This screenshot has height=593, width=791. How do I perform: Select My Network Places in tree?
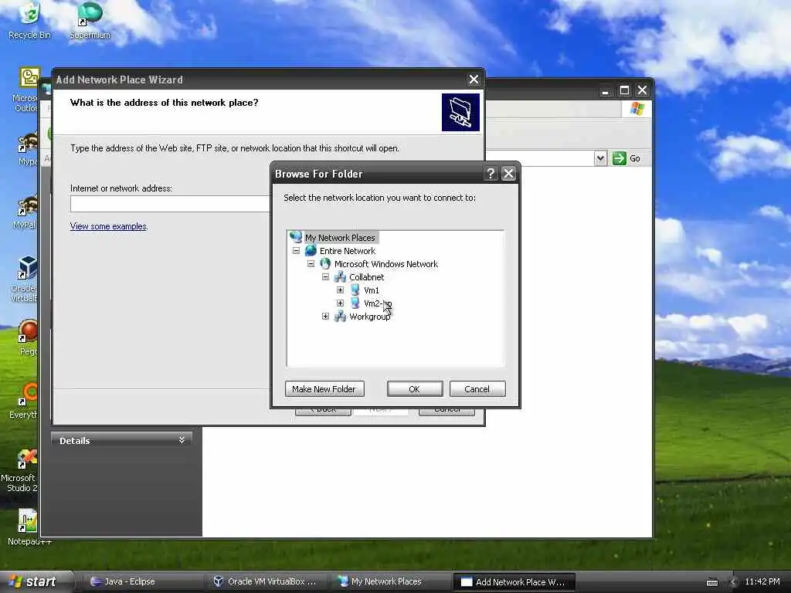340,238
